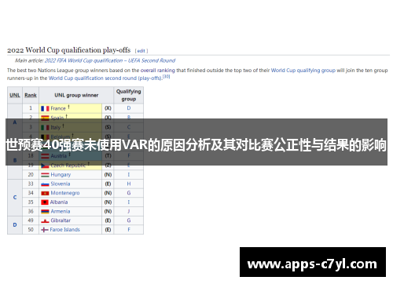
Task: Select rank 34 cell for Montenegro
Action: point(31,193)
